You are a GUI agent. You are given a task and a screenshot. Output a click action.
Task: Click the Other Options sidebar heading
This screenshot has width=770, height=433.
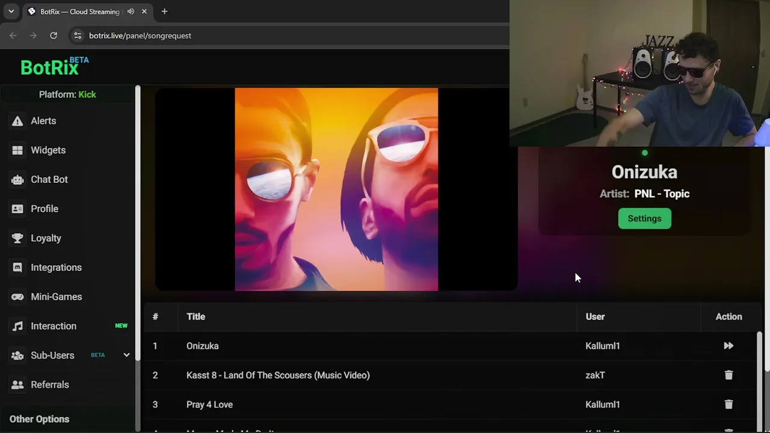click(39, 419)
